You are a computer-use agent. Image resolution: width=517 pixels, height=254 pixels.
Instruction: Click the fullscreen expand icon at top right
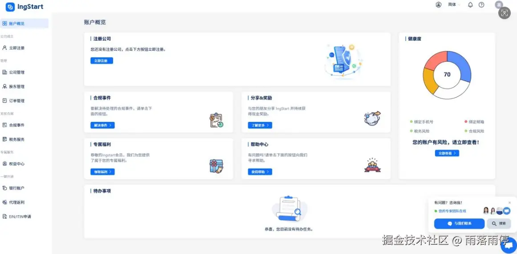pos(504,13)
